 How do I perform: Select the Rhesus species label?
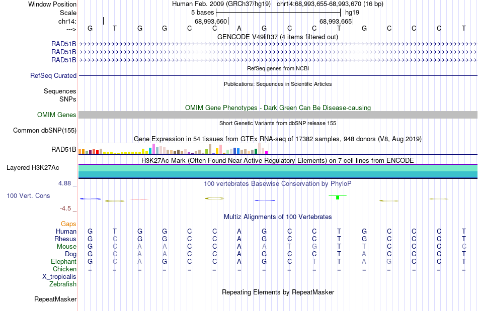pyautogui.click(x=65, y=239)
